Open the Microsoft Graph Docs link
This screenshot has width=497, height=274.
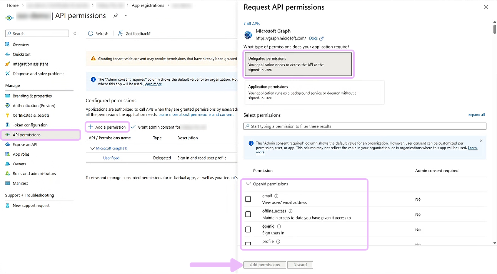[316, 38]
